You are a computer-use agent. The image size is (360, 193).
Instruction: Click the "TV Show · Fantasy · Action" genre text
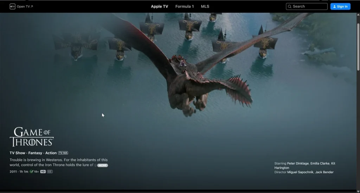(x=33, y=153)
